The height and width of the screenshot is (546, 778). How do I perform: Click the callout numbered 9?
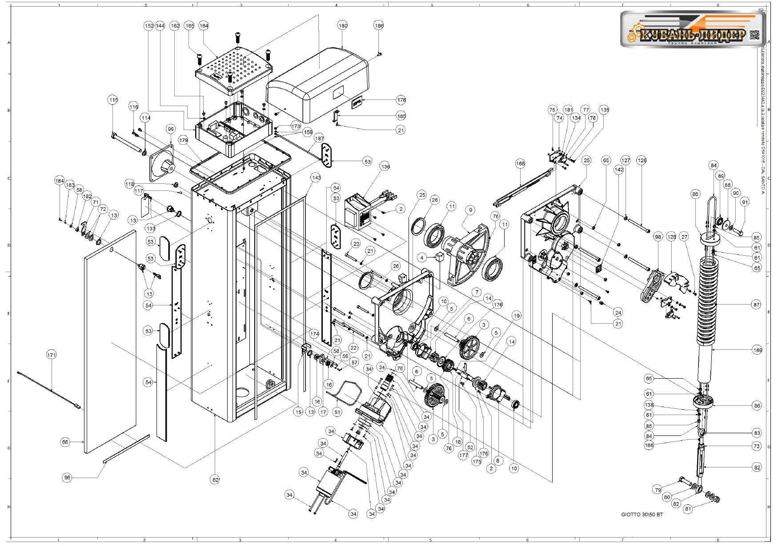point(470,210)
